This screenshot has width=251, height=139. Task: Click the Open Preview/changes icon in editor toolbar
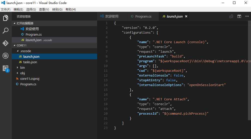(231, 16)
